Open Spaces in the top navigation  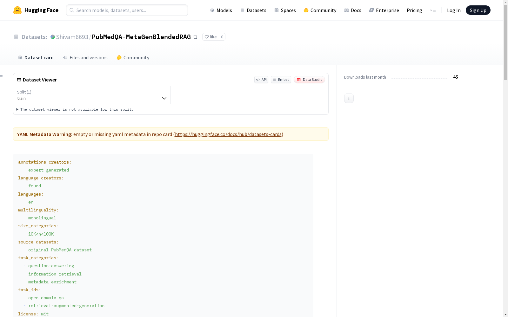click(285, 10)
